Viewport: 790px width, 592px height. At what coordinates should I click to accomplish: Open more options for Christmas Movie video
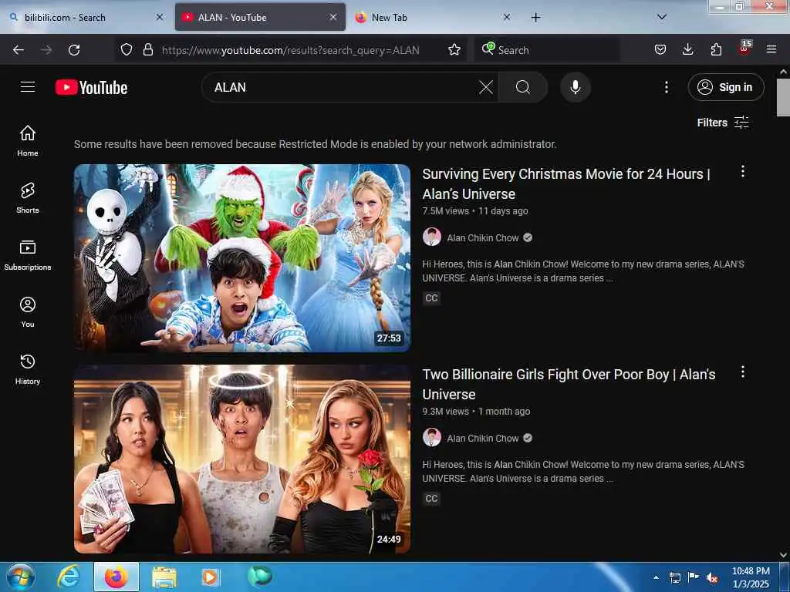coord(743,172)
